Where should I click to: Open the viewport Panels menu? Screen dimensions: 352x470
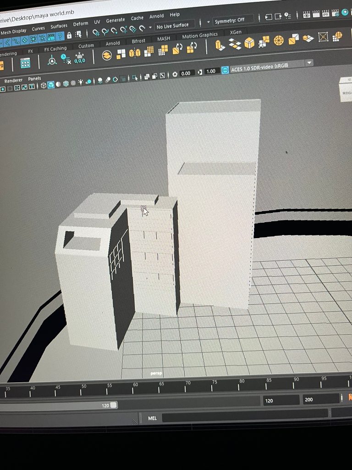click(x=34, y=78)
